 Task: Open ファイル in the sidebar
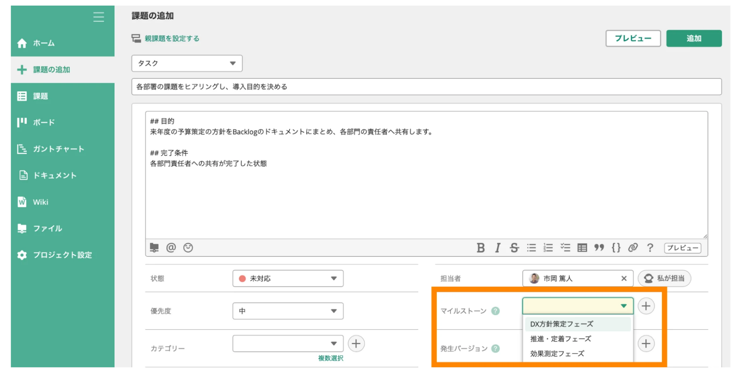coord(63,228)
